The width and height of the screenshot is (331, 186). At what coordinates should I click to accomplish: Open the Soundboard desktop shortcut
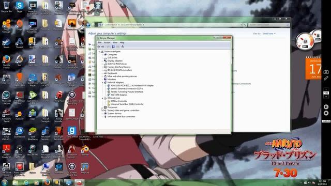(x=20, y=132)
